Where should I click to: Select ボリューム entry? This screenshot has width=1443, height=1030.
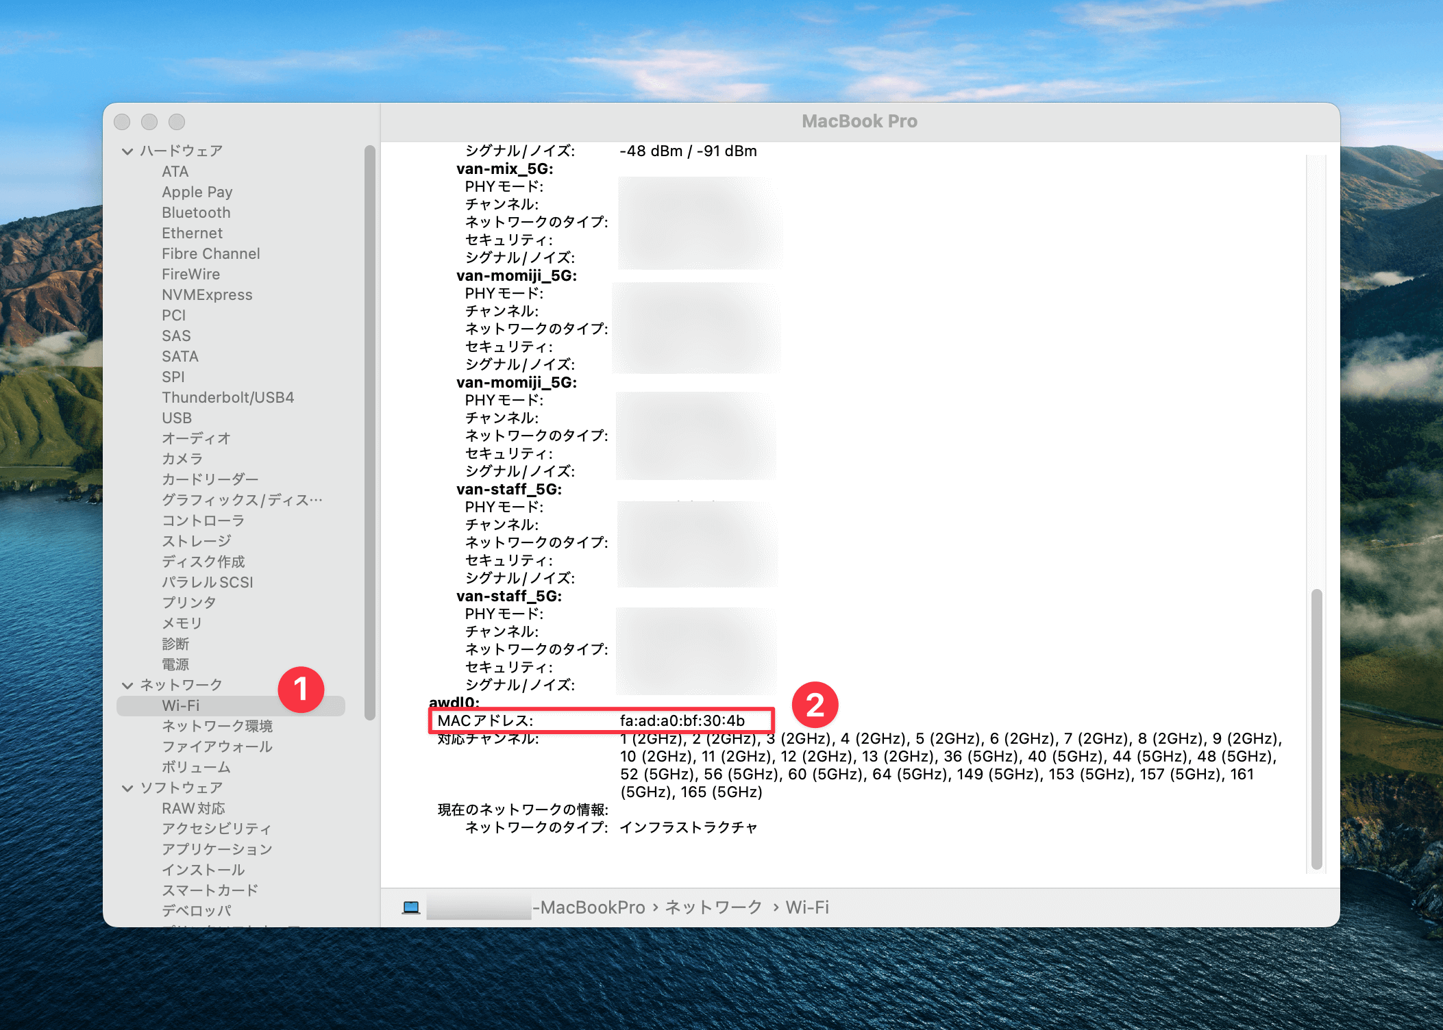click(x=196, y=768)
